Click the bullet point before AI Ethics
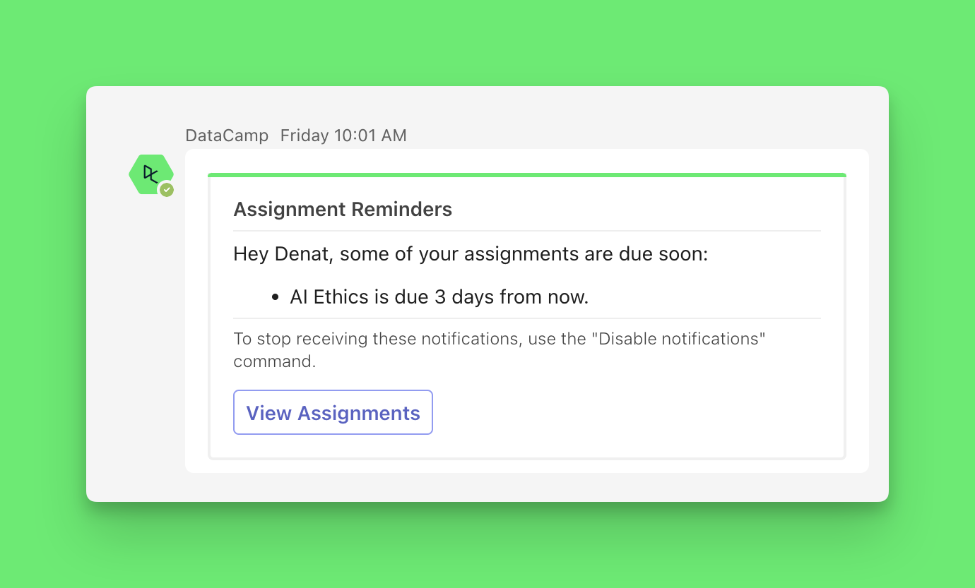This screenshot has width=975, height=588. (x=275, y=298)
